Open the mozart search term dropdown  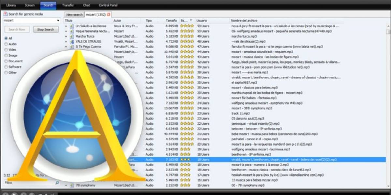pos(58,20)
